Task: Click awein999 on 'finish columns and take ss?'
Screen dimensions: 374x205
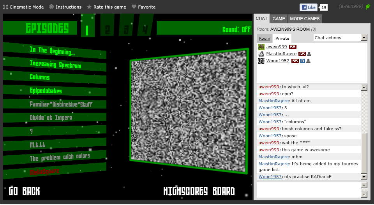Action: pos(268,129)
